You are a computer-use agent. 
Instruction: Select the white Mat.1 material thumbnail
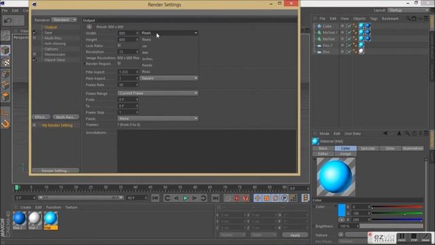pos(35,218)
